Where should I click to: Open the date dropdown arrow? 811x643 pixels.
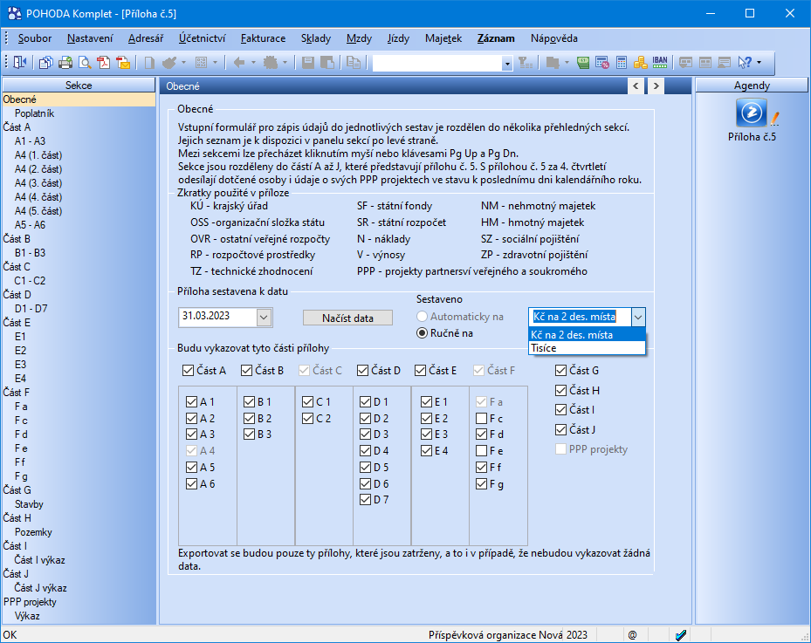[x=264, y=318]
